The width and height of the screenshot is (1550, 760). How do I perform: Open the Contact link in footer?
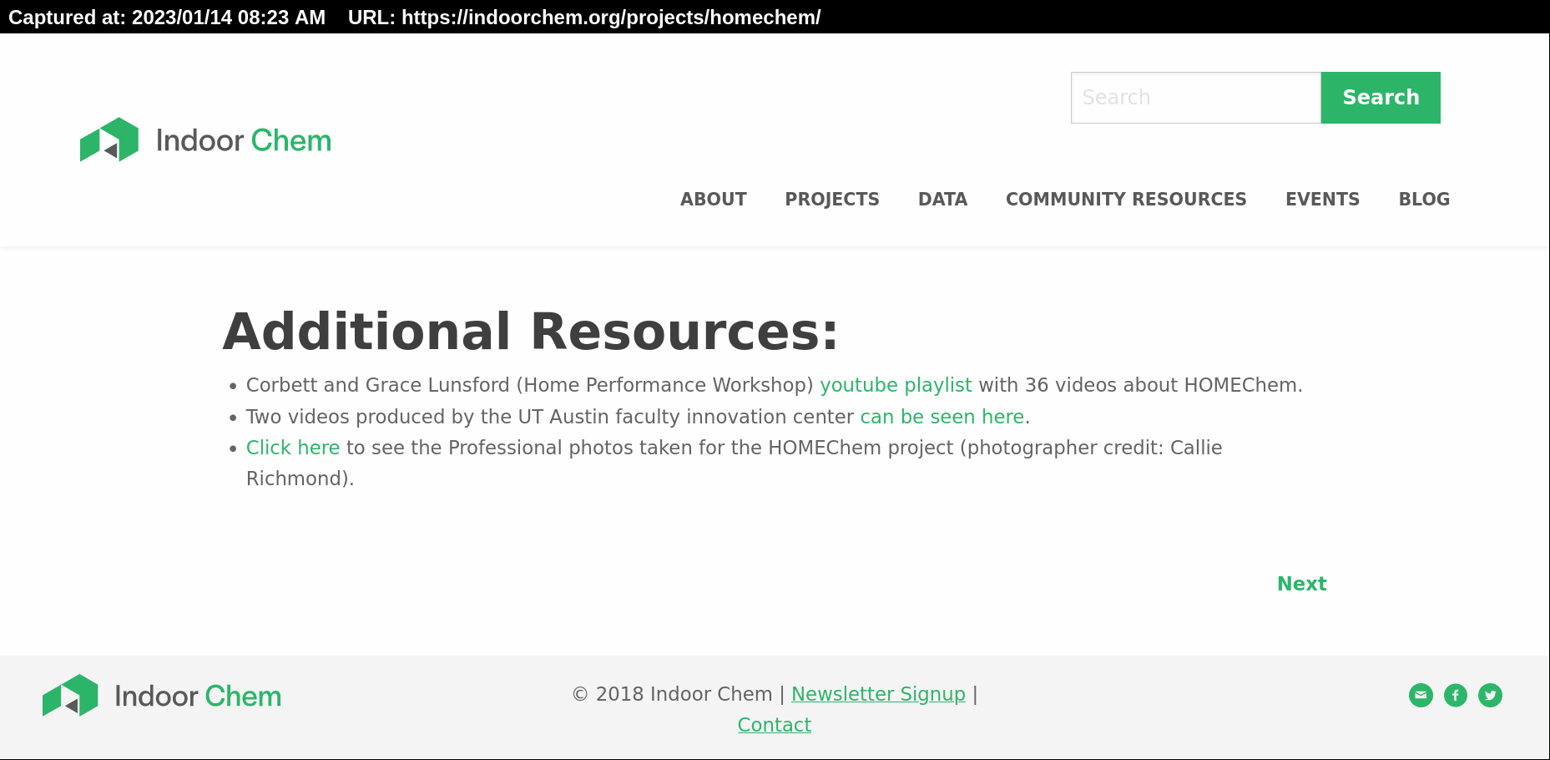tap(774, 725)
